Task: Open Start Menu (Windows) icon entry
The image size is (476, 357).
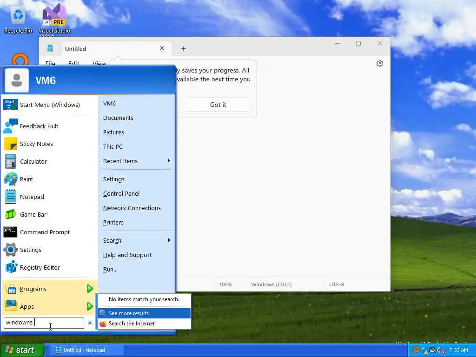Action: coord(10,105)
